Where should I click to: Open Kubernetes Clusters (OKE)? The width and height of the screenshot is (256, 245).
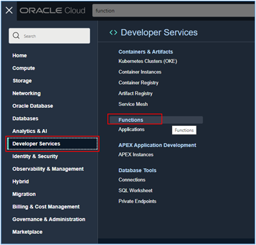(148, 61)
